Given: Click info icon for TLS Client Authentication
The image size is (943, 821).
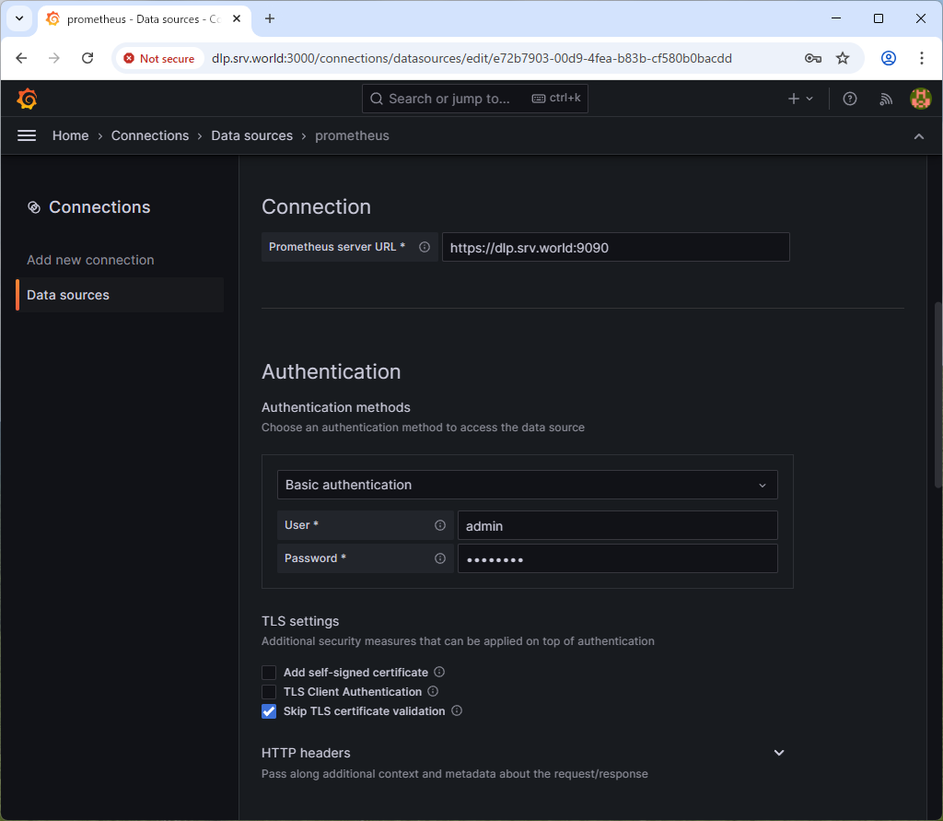Looking at the screenshot, I should 433,691.
